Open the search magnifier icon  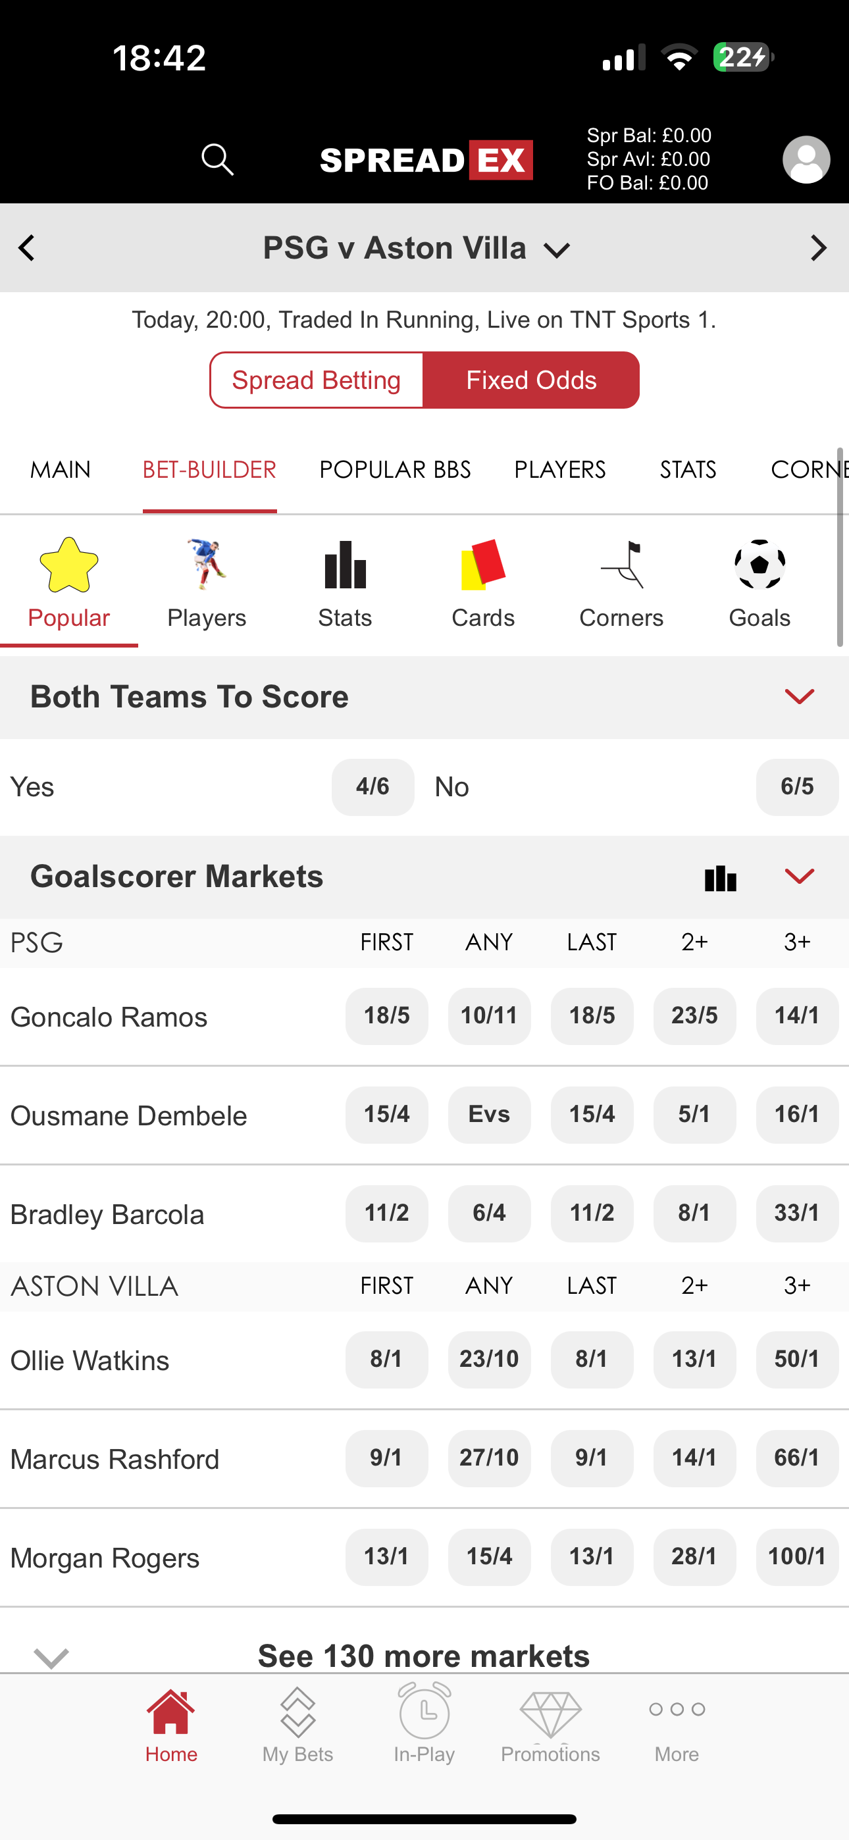(x=217, y=159)
